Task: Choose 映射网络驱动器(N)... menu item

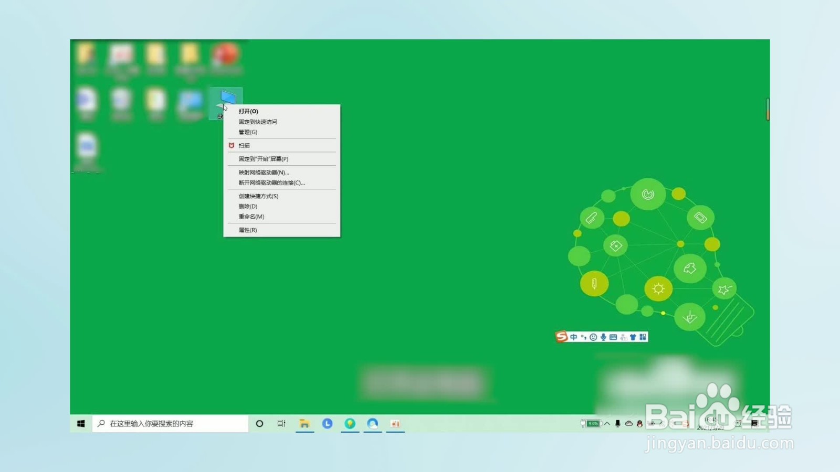Action: [281, 173]
